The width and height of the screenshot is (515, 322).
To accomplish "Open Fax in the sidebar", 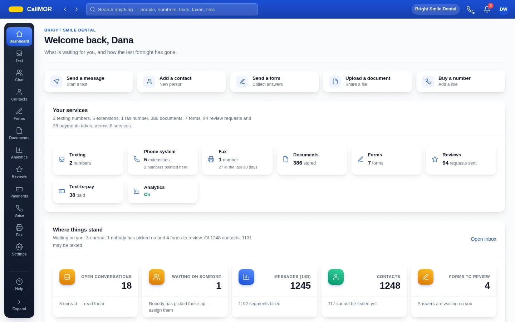I will point(19,230).
